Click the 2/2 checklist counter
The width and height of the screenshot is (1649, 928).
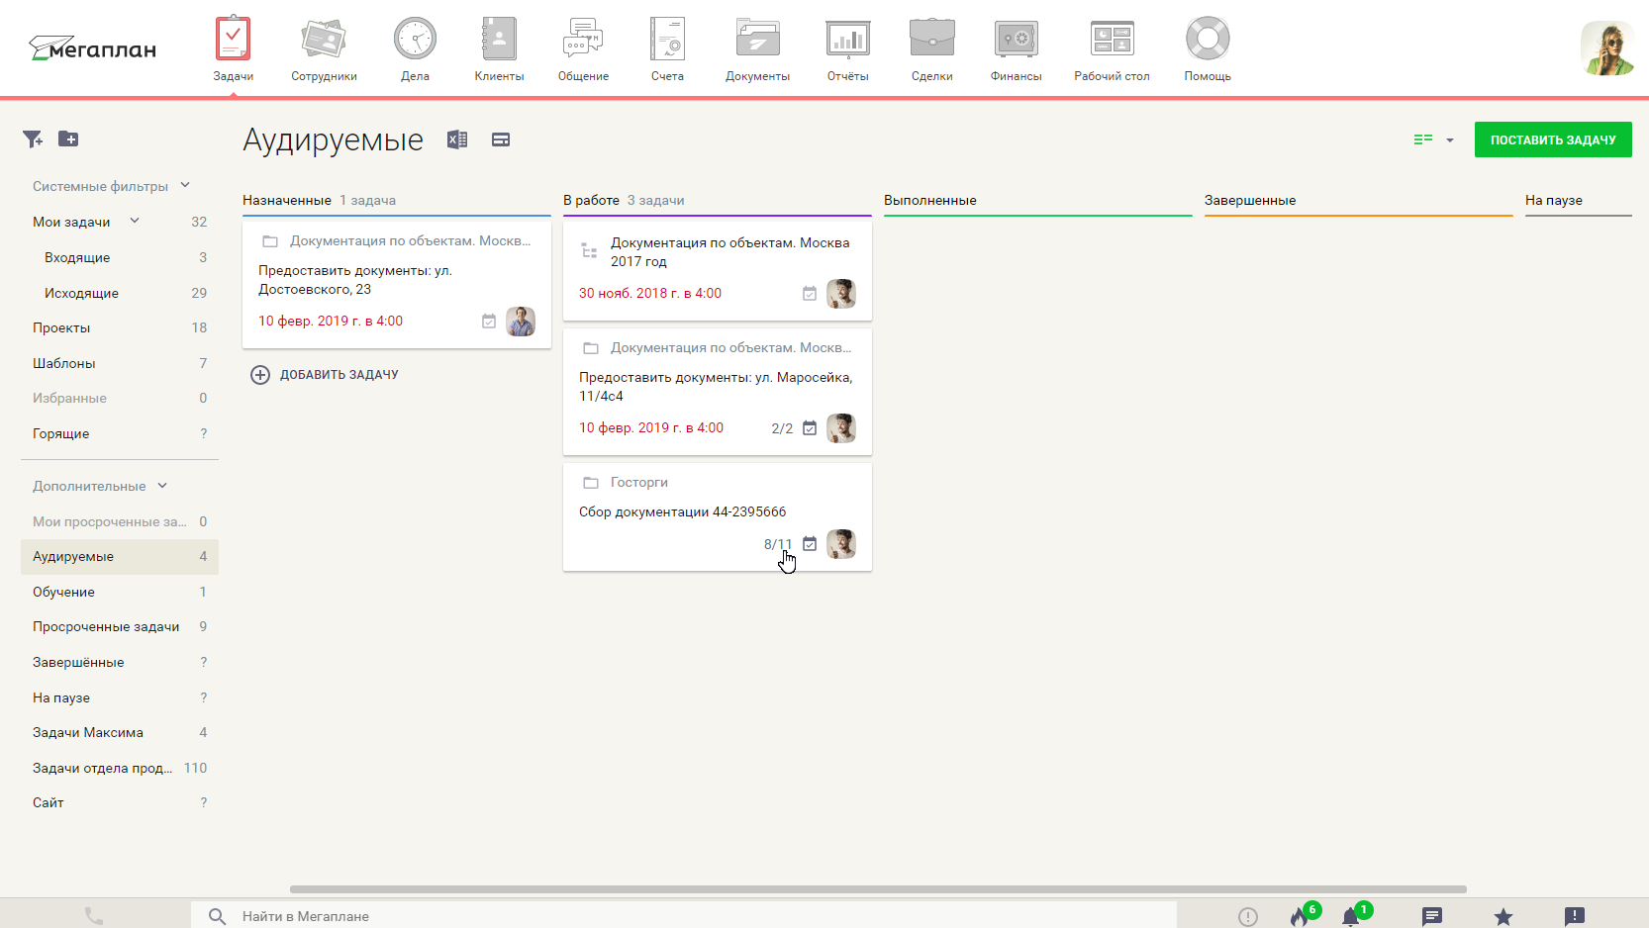782,428
